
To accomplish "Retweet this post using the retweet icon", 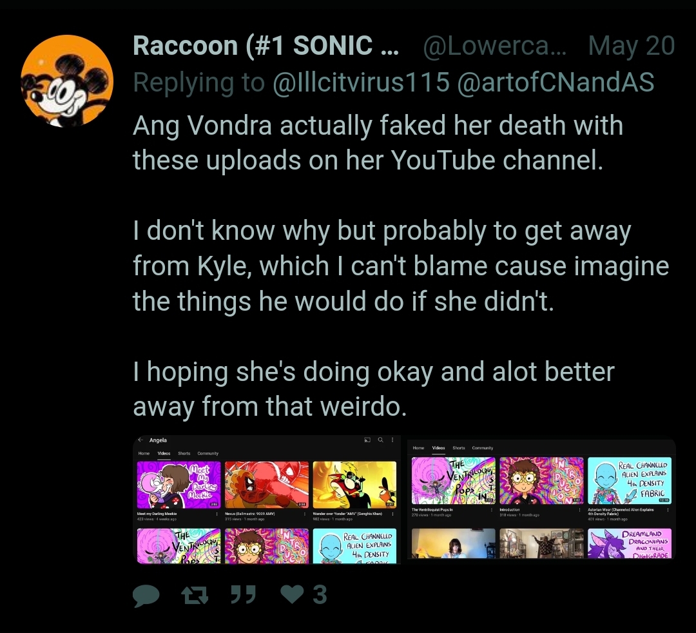I will tap(195, 595).
